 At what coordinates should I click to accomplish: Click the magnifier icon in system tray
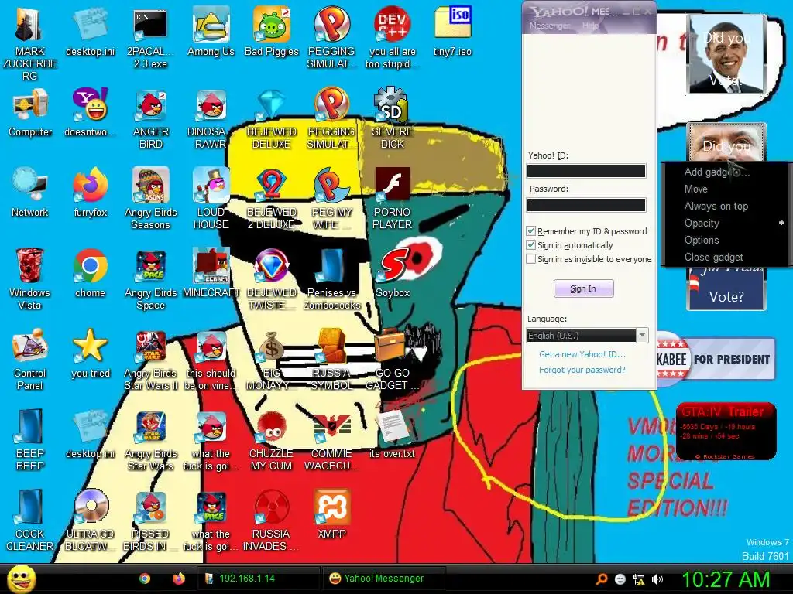tap(601, 579)
